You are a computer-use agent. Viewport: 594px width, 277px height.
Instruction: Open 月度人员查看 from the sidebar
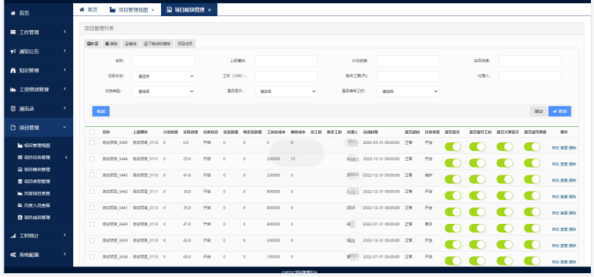tap(37, 205)
